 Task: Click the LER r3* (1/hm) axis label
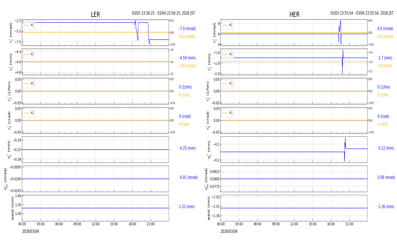pyautogui.click(x=9, y=91)
